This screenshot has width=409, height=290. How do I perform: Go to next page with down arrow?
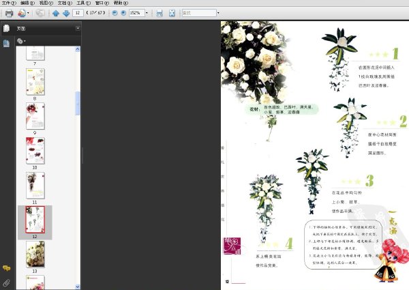tap(66, 13)
